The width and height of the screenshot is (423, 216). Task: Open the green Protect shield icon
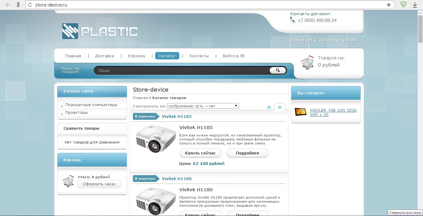point(403,5)
